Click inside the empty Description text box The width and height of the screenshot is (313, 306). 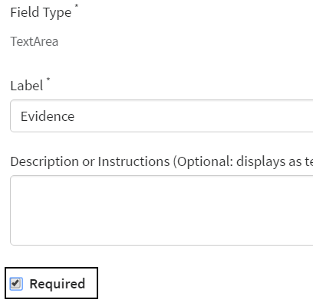162,210
